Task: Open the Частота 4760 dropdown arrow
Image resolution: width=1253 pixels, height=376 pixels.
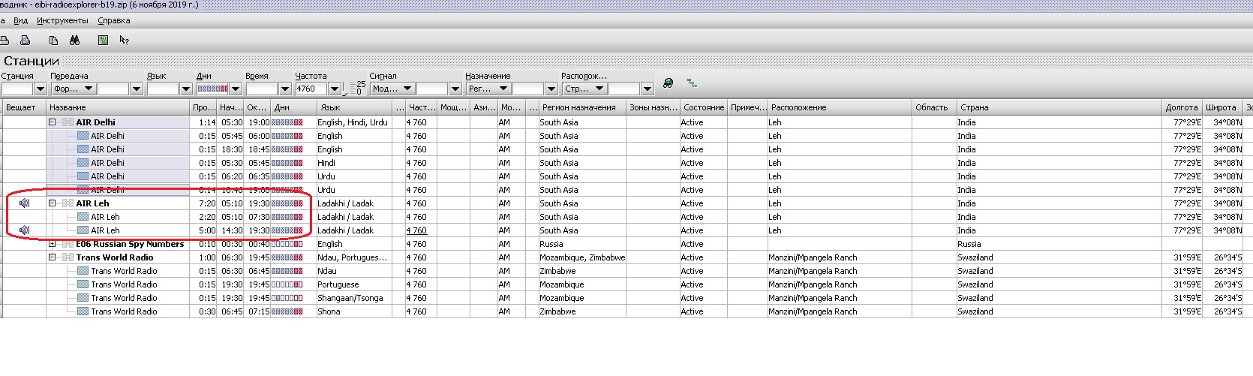Action: [x=335, y=89]
